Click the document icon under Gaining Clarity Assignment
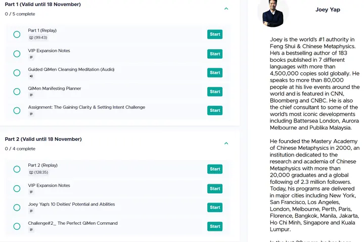364x242 pixels. 31,114
